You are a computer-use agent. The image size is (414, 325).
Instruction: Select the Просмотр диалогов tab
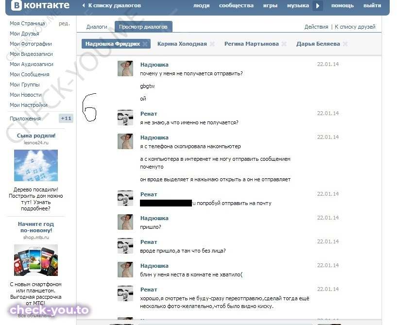click(143, 27)
